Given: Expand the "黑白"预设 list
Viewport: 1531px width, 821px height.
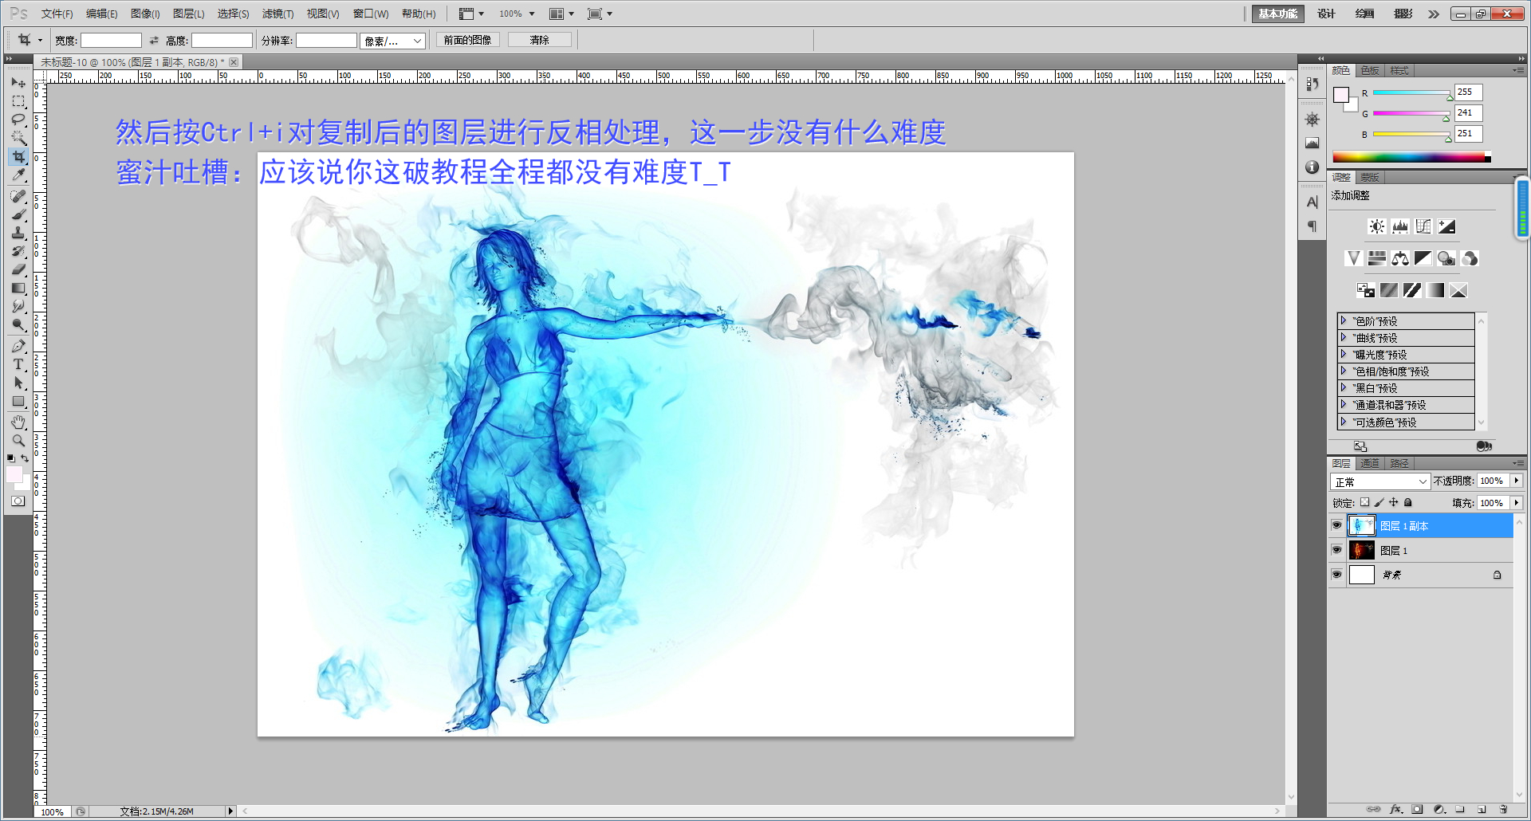Looking at the screenshot, I should click(x=1344, y=387).
